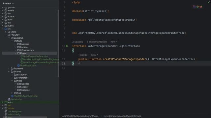Select Facade folder label under Shared Note
Image resolution: width=211 pixels, height=118 pixels.
click(24, 87)
